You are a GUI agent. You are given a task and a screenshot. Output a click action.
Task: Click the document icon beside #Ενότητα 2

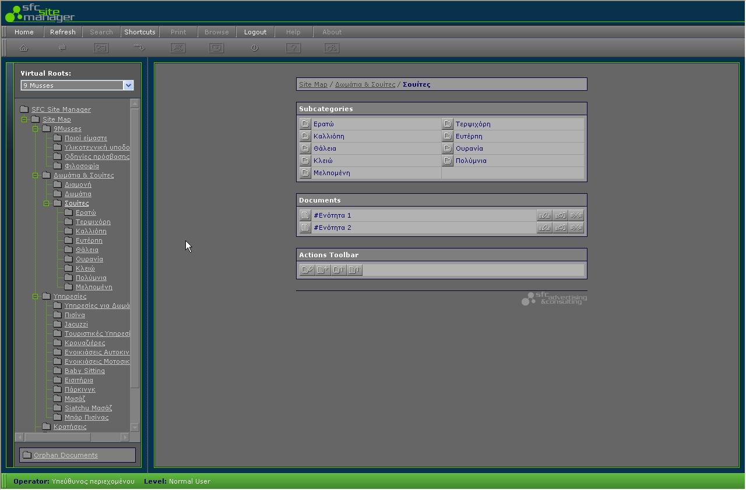[x=305, y=228]
